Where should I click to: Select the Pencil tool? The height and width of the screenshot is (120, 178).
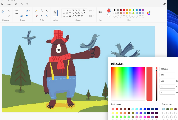tap(36, 11)
